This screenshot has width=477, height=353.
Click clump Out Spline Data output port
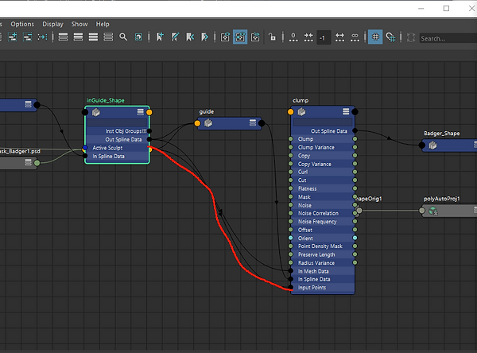(x=355, y=131)
